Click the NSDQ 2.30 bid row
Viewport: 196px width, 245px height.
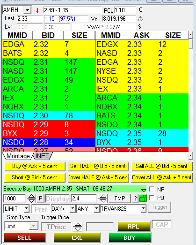(x=48, y=115)
